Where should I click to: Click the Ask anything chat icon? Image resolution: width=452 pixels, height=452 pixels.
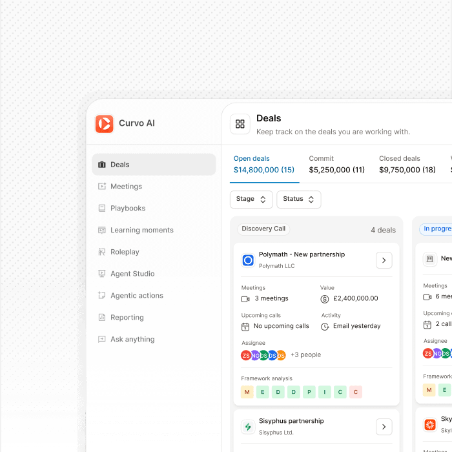click(x=102, y=339)
